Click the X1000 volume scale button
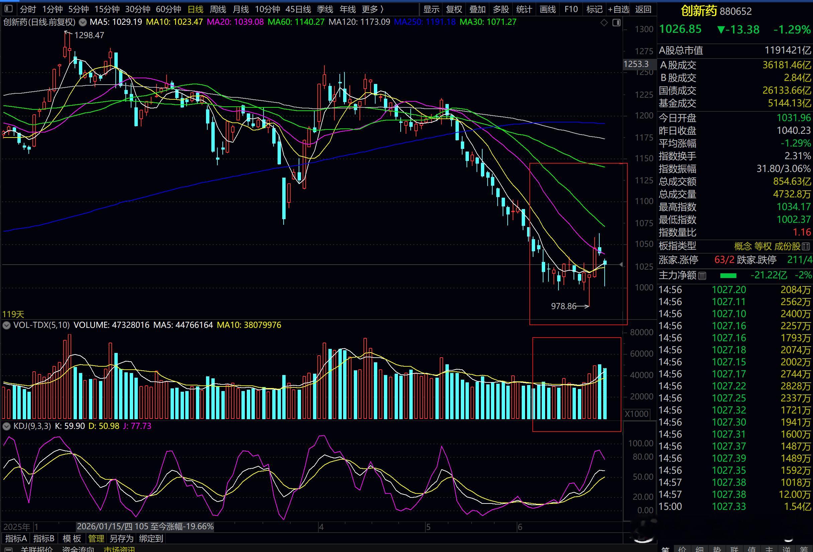This screenshot has width=813, height=552. [x=636, y=414]
